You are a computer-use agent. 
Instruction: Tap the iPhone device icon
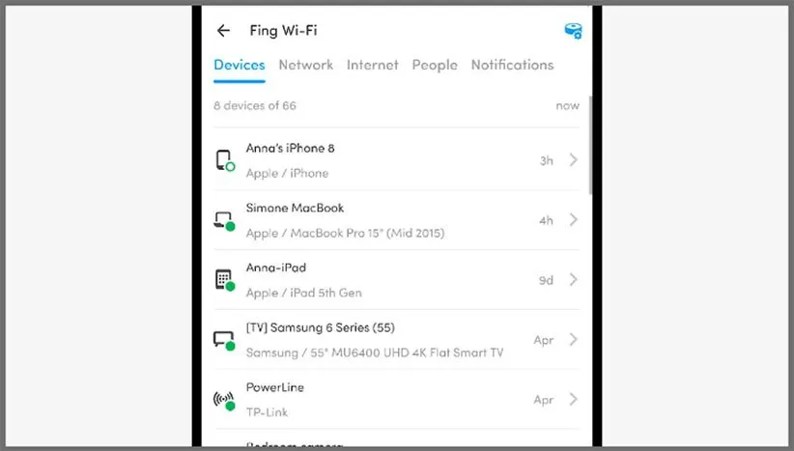[224, 160]
